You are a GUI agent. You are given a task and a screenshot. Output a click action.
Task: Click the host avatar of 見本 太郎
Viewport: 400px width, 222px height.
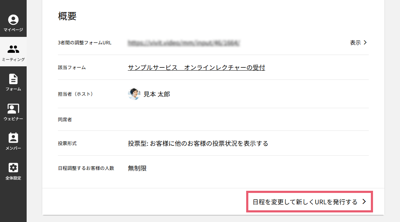(x=134, y=94)
